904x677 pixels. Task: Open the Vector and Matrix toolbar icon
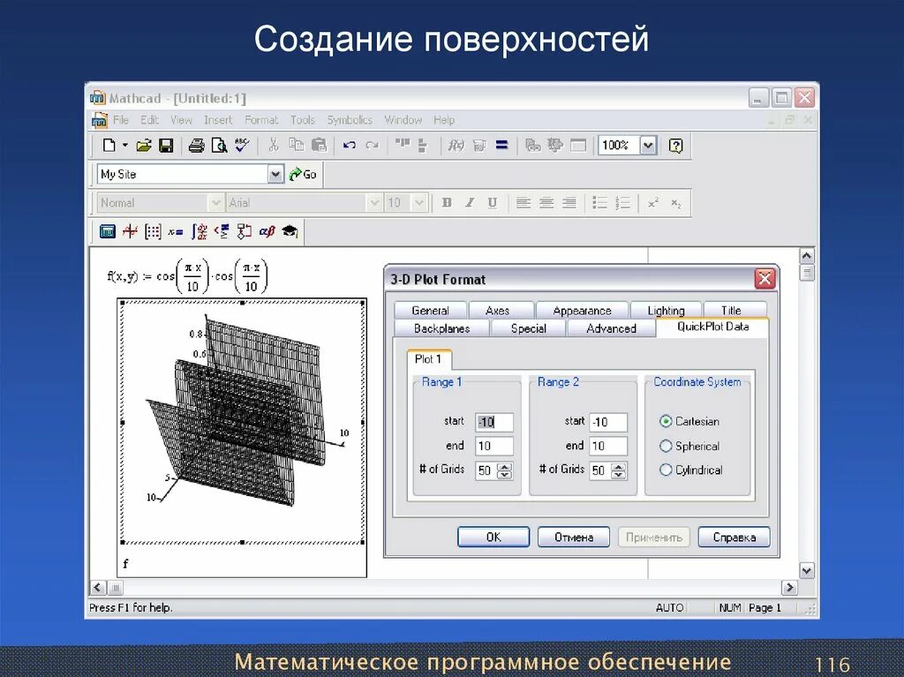point(153,232)
